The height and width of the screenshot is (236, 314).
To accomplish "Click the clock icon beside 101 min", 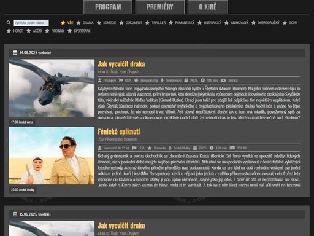I will [x=212, y=148].
